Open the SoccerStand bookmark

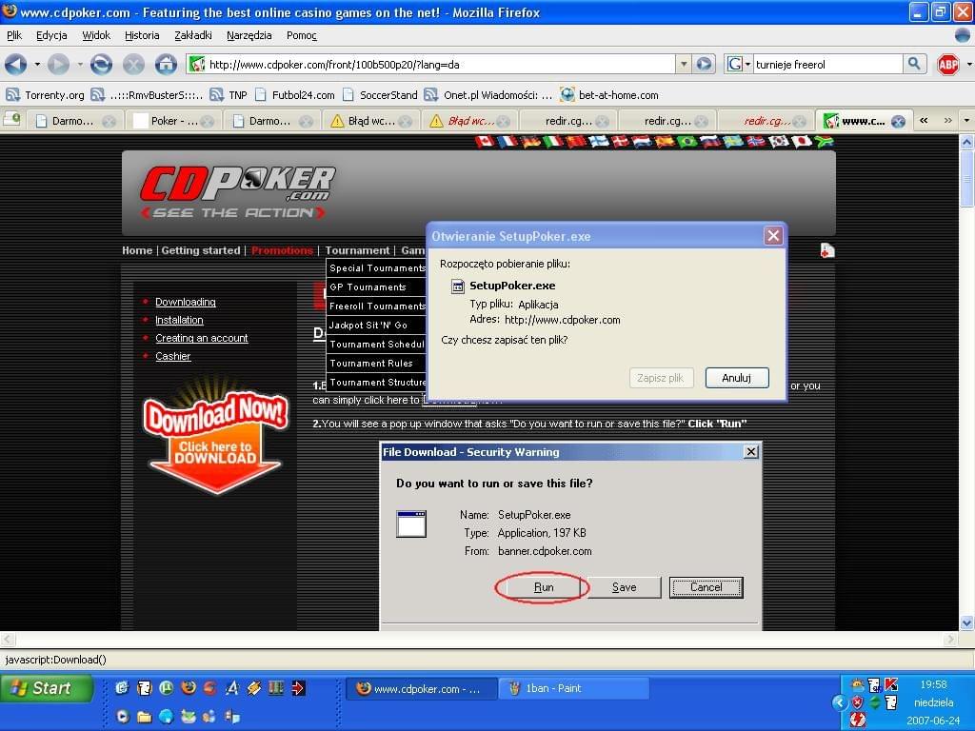(x=381, y=95)
